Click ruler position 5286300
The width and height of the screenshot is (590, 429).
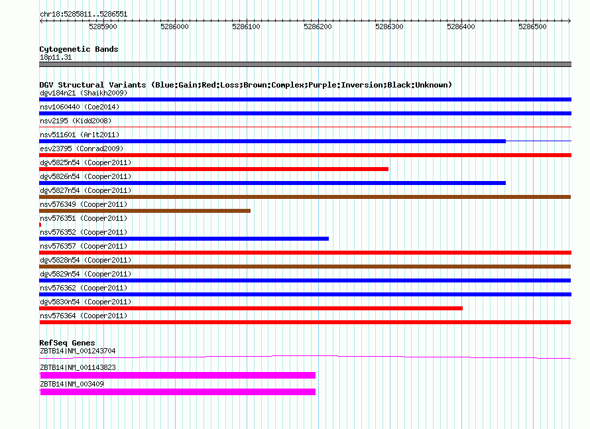(389, 27)
